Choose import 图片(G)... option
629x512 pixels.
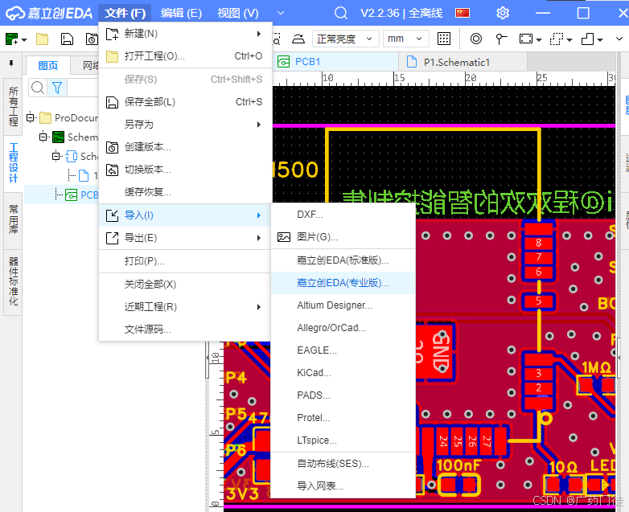click(343, 237)
